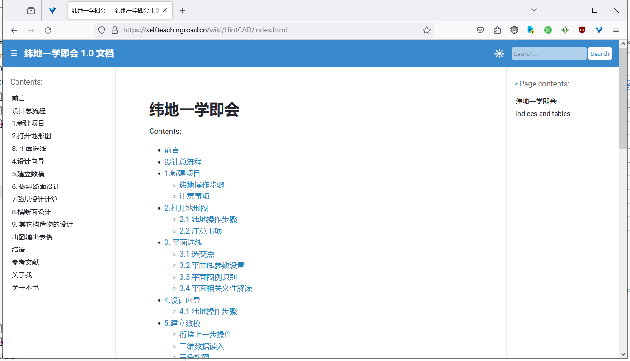Screen dimensions: 630x361
Task: Expand the Page contents section
Action: point(516,84)
